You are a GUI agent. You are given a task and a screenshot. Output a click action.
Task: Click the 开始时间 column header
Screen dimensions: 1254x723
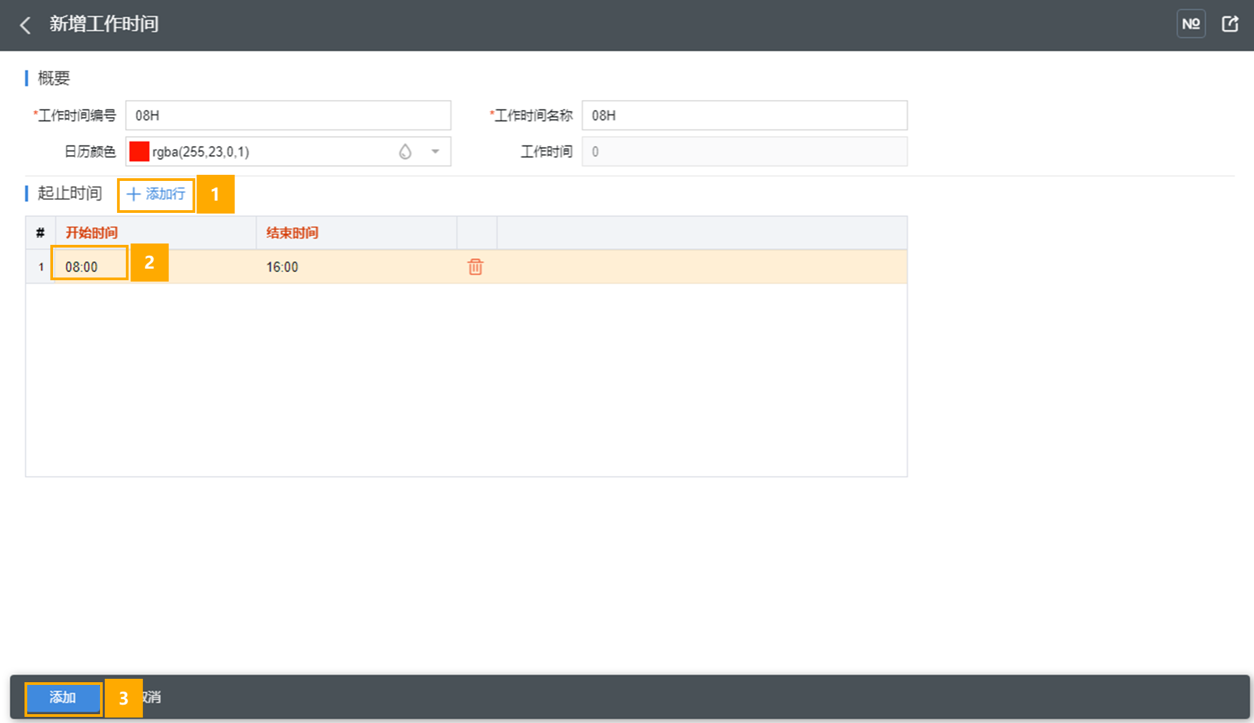92,233
